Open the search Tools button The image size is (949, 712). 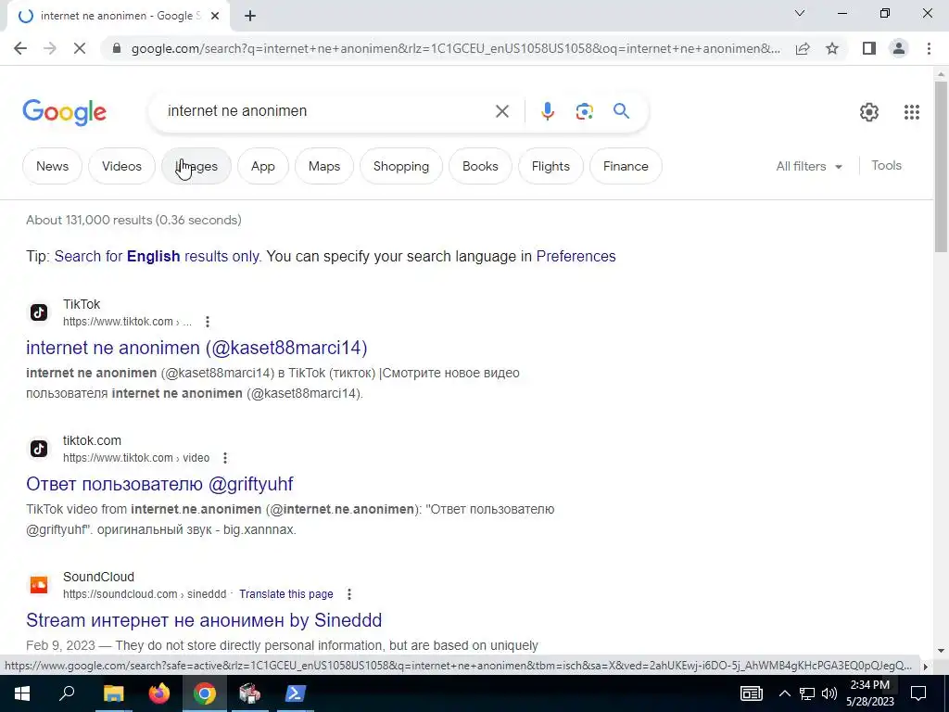coord(887,165)
